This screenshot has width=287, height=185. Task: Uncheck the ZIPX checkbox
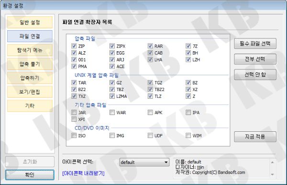[x=112, y=46]
